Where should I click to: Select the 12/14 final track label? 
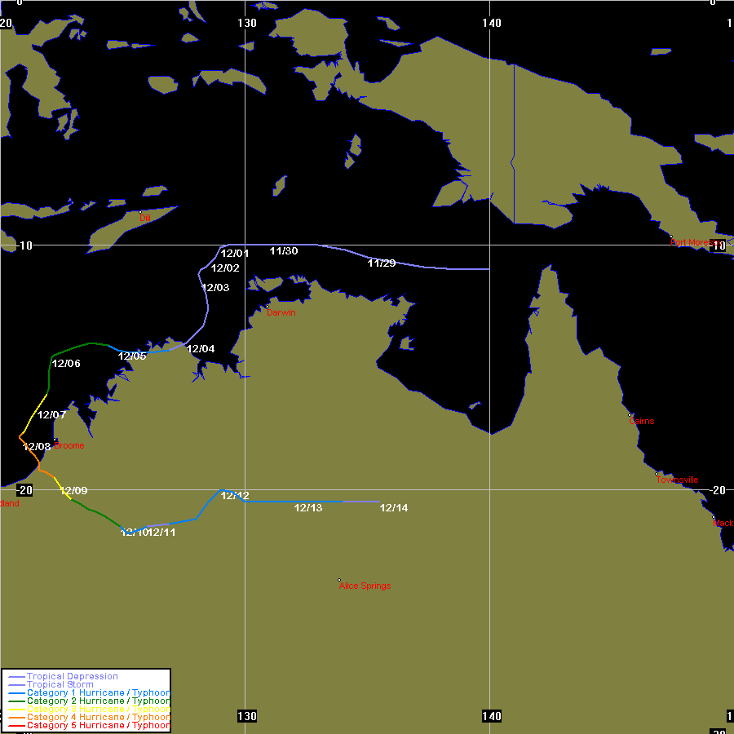click(394, 508)
